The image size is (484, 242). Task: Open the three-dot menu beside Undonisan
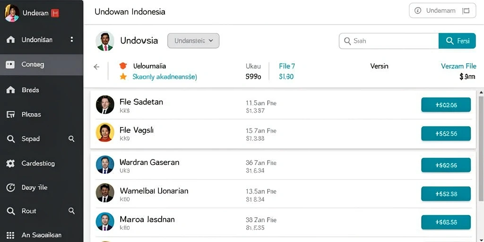click(72, 40)
